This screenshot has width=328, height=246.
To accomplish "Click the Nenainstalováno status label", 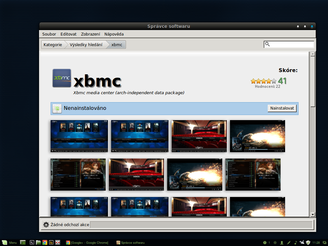I will (x=85, y=108).
